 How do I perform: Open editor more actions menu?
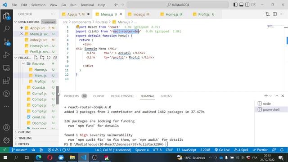pyautogui.click(x=282, y=14)
